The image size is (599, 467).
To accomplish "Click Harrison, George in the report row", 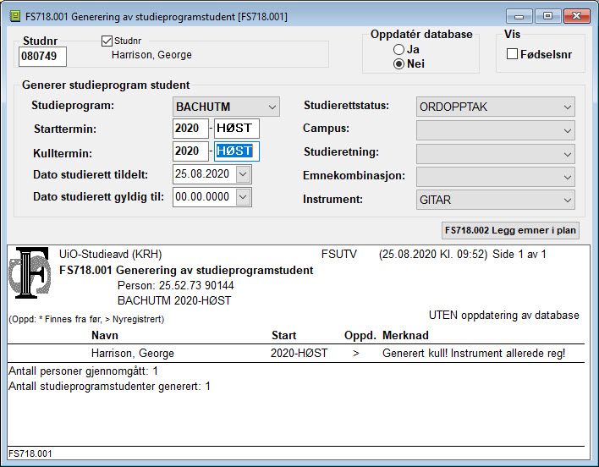I will (x=133, y=353).
